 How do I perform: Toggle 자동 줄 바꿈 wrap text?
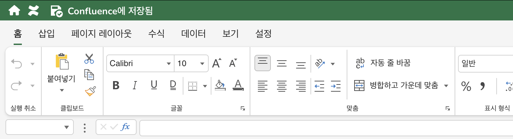pos(383,63)
